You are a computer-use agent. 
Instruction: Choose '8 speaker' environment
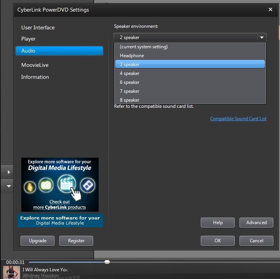tap(190, 100)
